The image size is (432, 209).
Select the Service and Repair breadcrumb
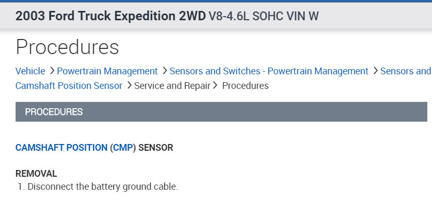click(x=172, y=86)
